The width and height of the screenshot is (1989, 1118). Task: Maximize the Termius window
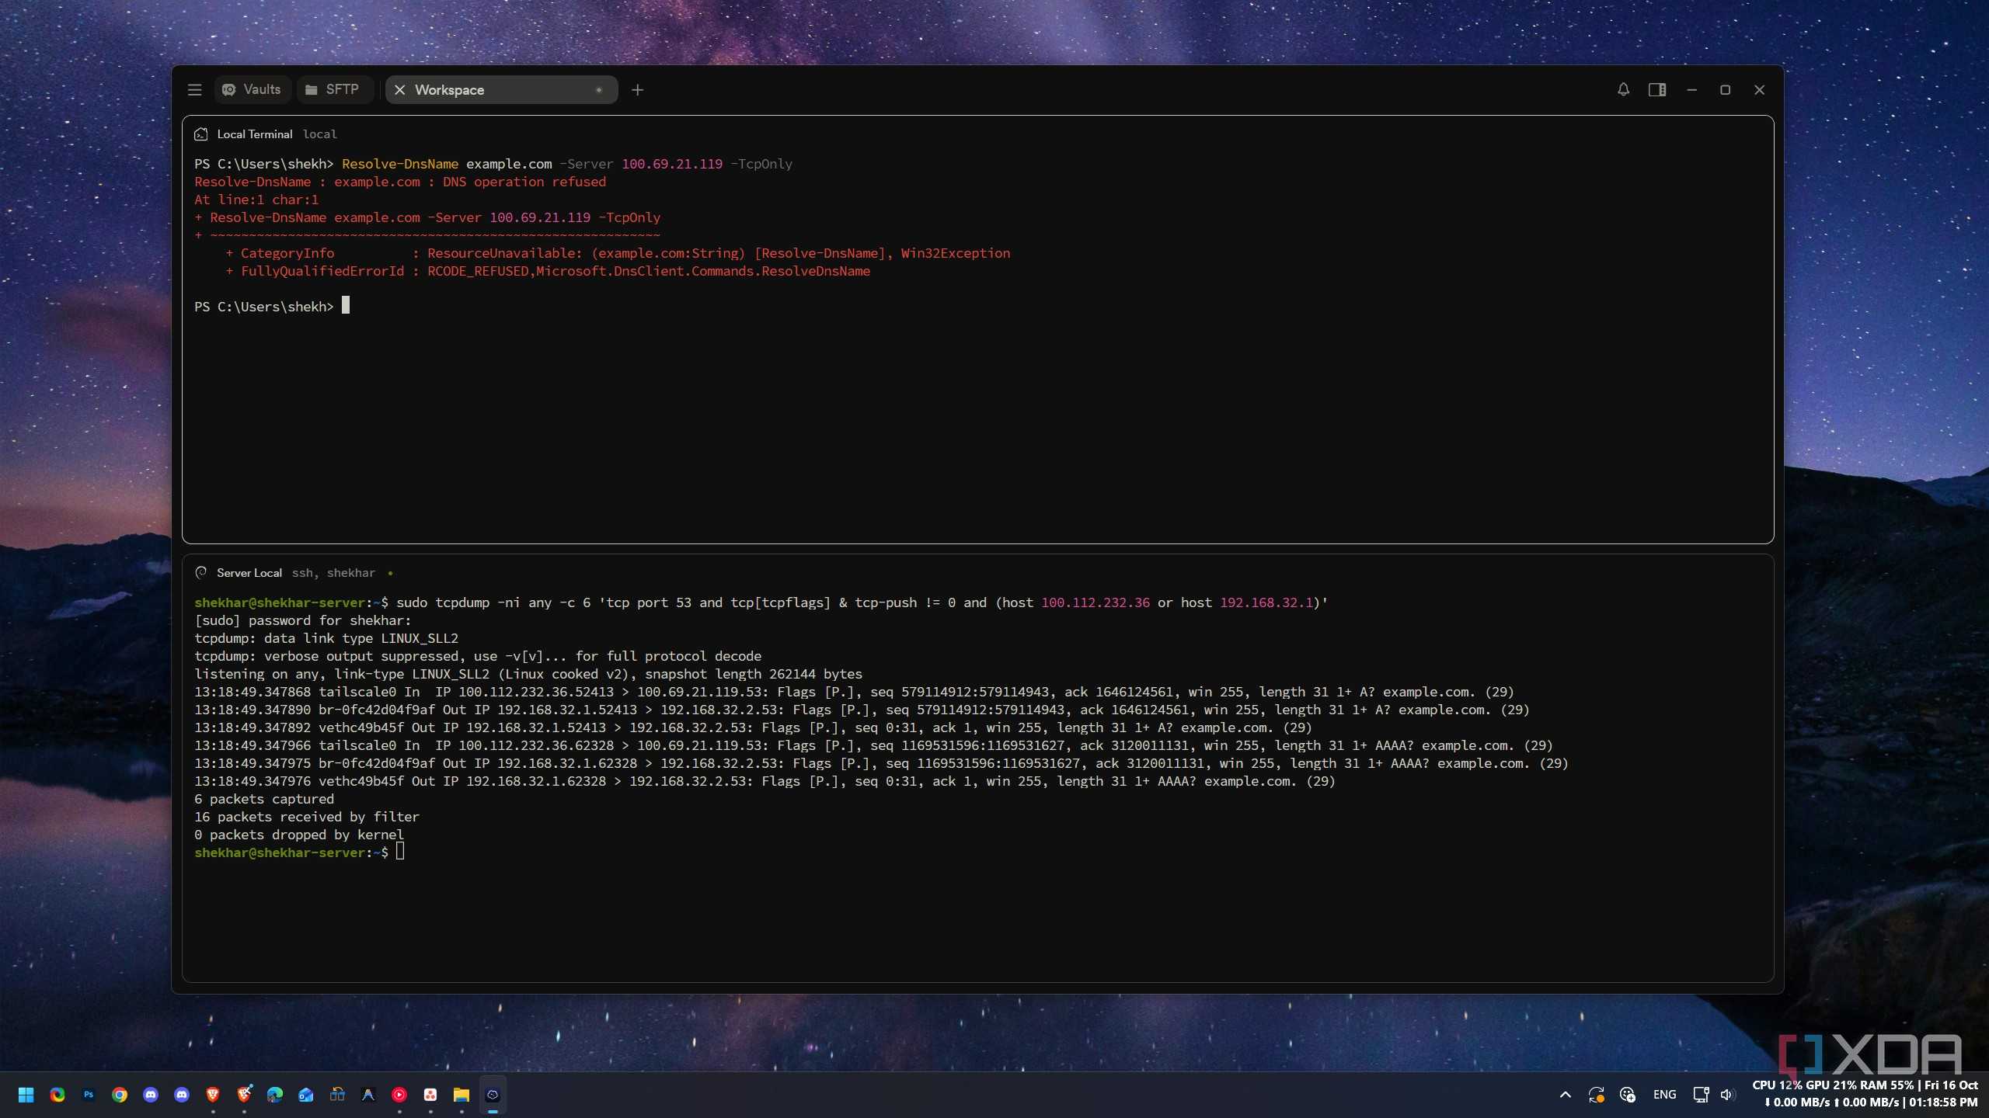pos(1725,90)
